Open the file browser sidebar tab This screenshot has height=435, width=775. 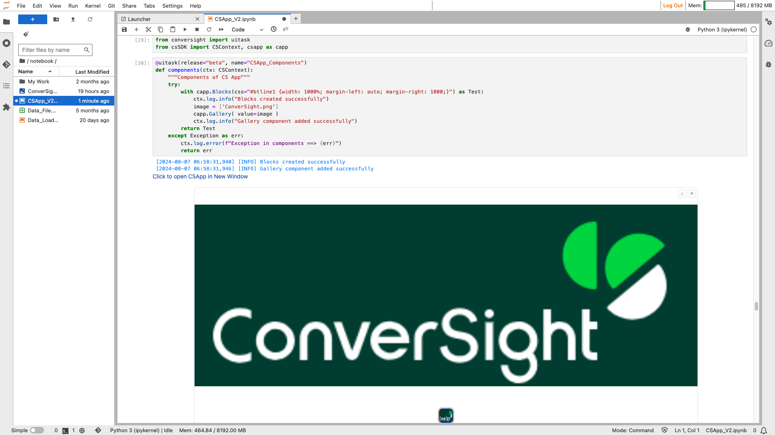(x=6, y=22)
